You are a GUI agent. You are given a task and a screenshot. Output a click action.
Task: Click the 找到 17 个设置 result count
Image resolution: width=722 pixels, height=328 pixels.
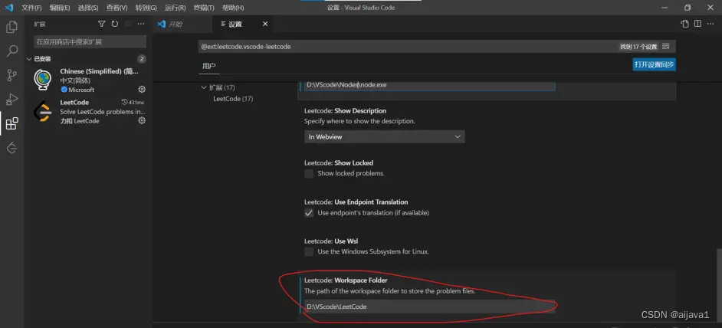pos(638,47)
